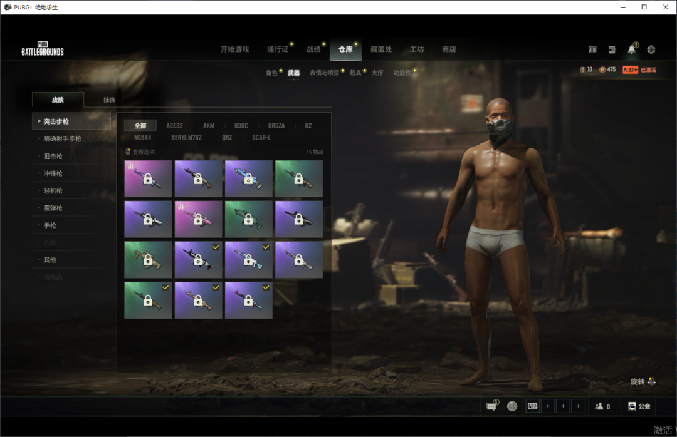Open the news feed icon
Screen dimensions: 677x437
click(x=612, y=49)
